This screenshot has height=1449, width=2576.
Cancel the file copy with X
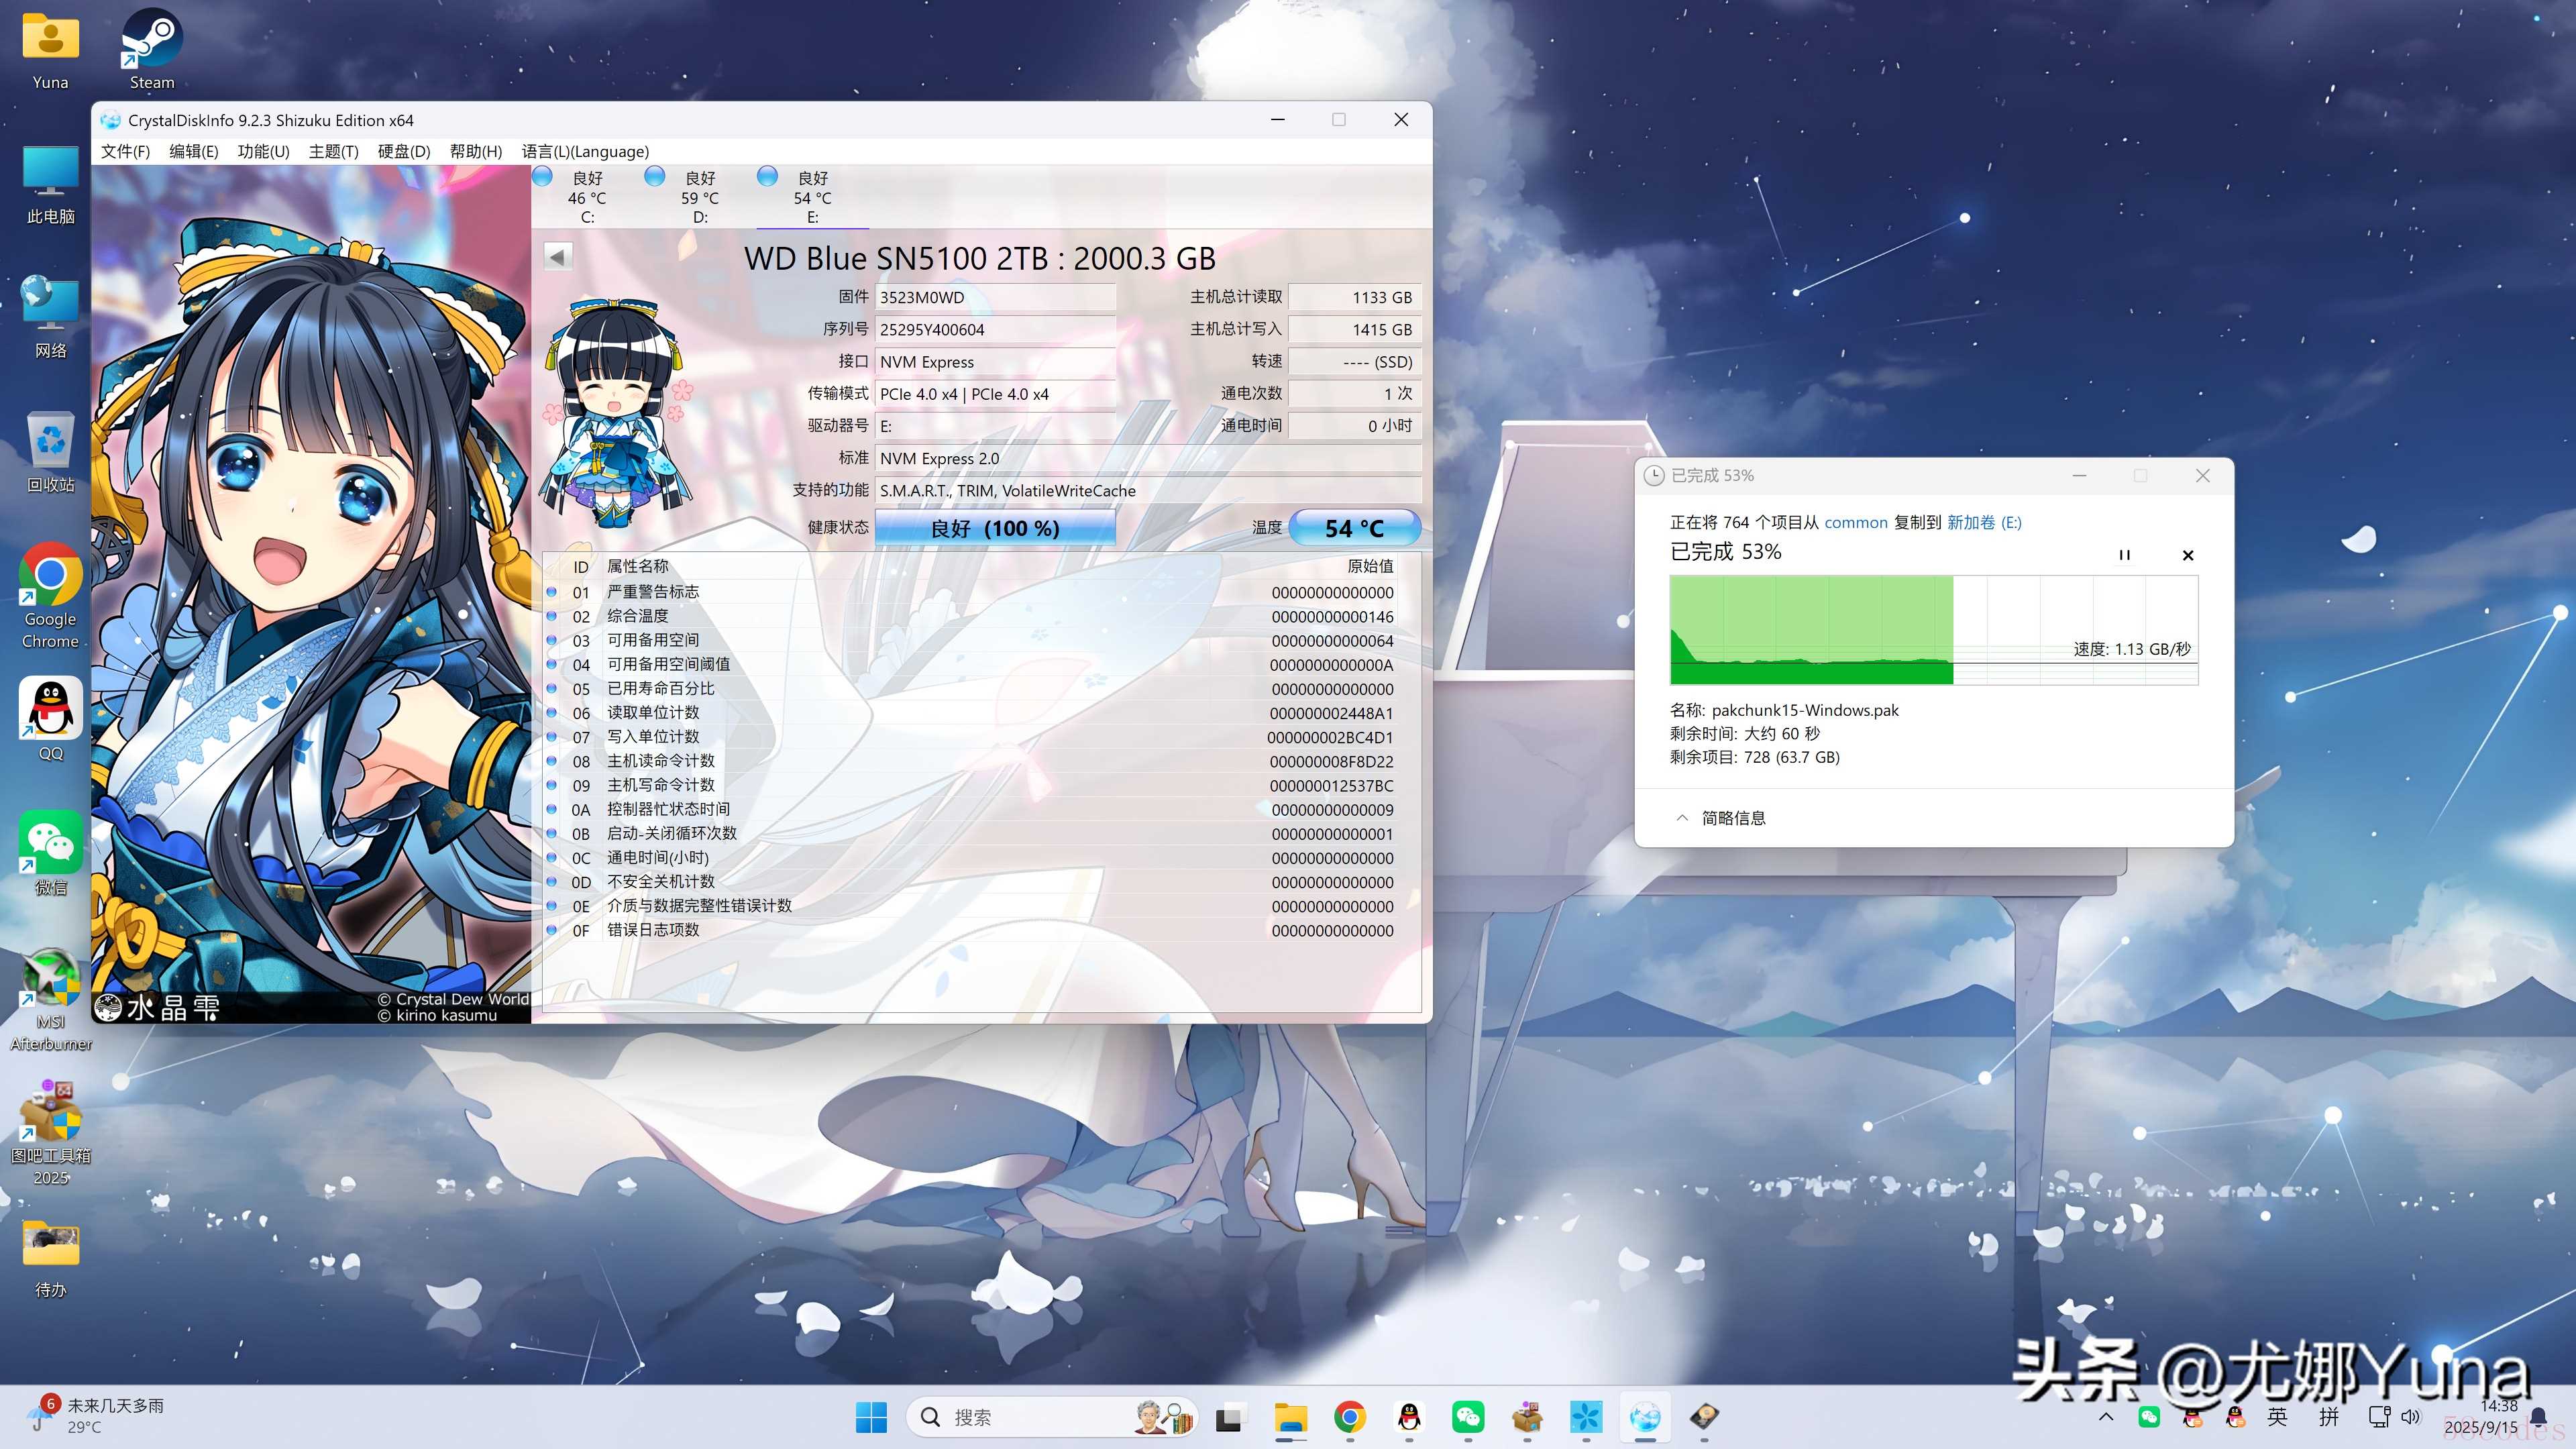coord(2188,555)
